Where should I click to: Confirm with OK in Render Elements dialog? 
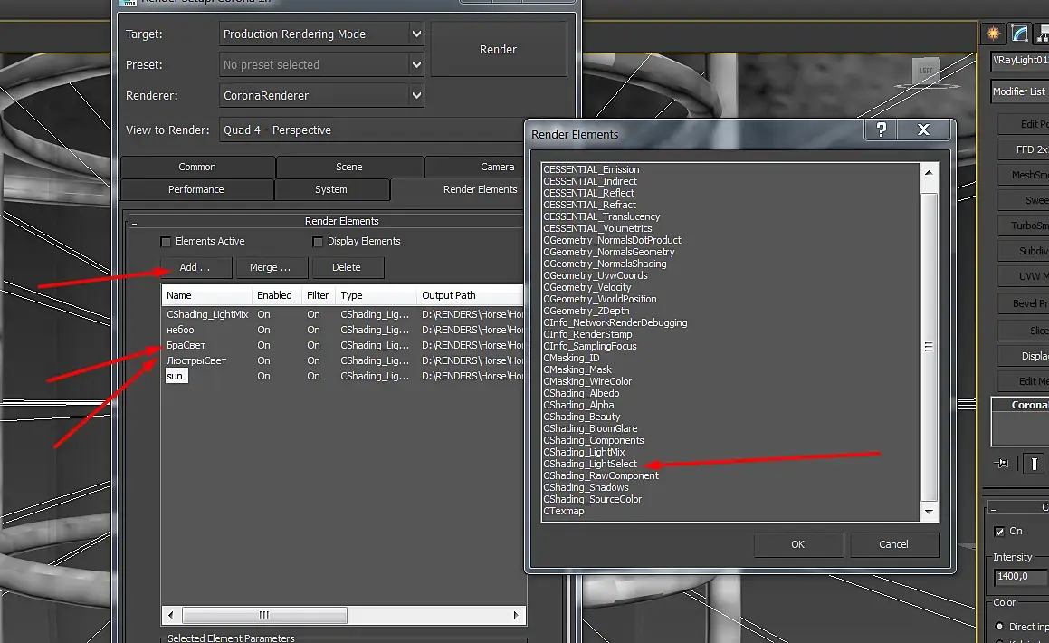pyautogui.click(x=798, y=544)
